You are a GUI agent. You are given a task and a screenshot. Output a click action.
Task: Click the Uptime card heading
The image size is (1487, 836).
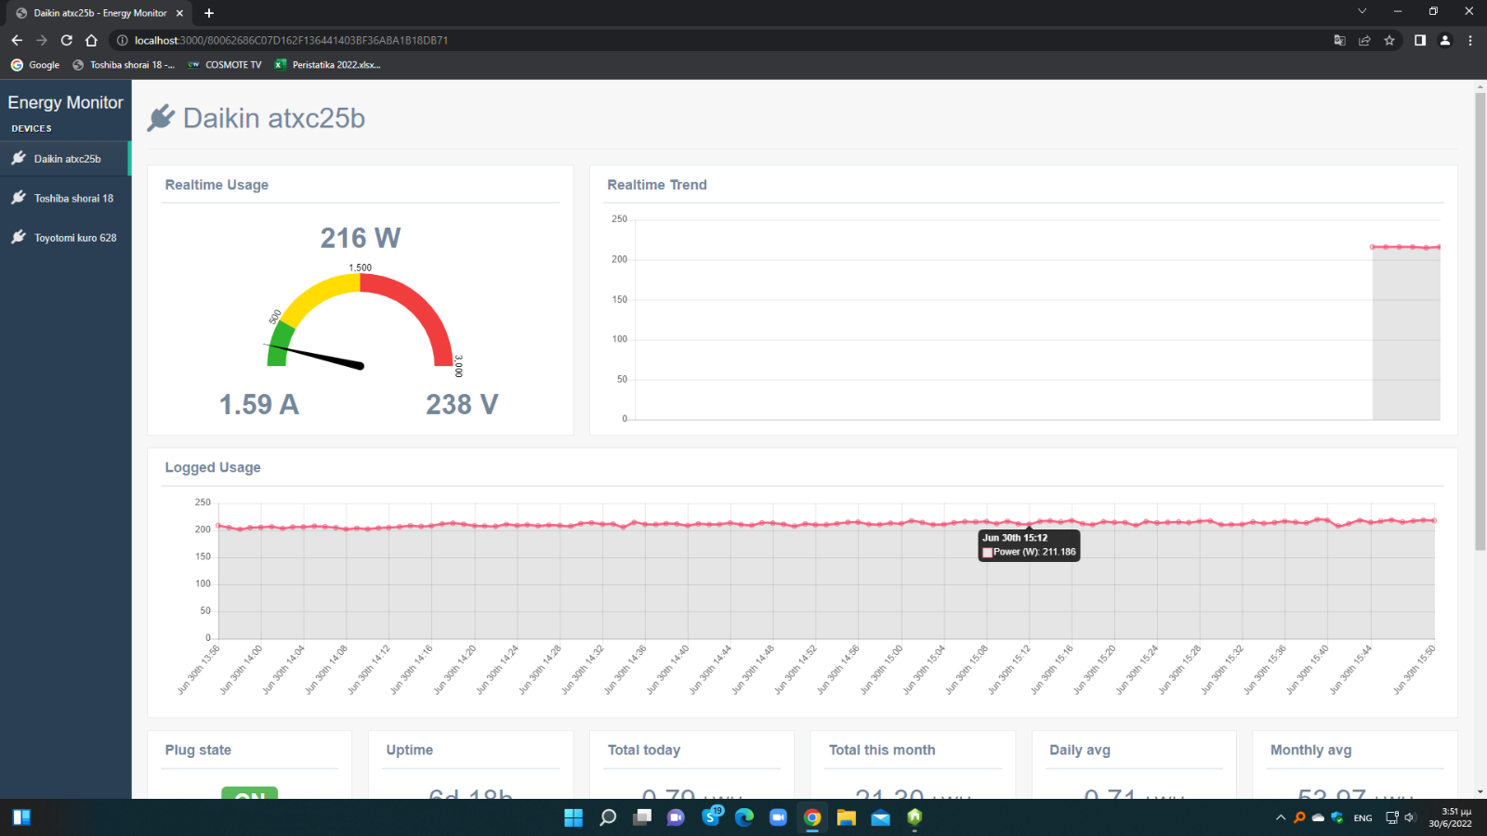point(410,750)
